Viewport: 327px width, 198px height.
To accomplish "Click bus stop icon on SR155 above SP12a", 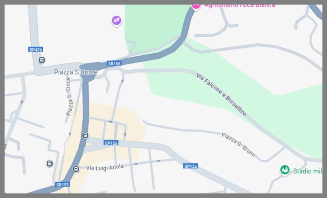I will click(85, 135).
